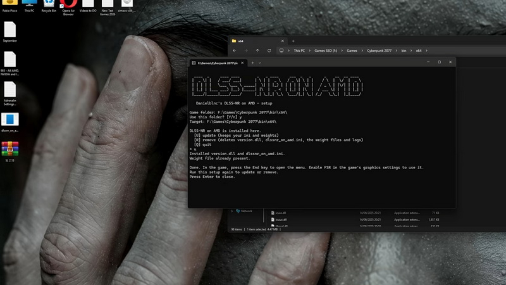Open the Fabio Pisco user folder icon
Screen dimensions: 506x285
[9, 5]
